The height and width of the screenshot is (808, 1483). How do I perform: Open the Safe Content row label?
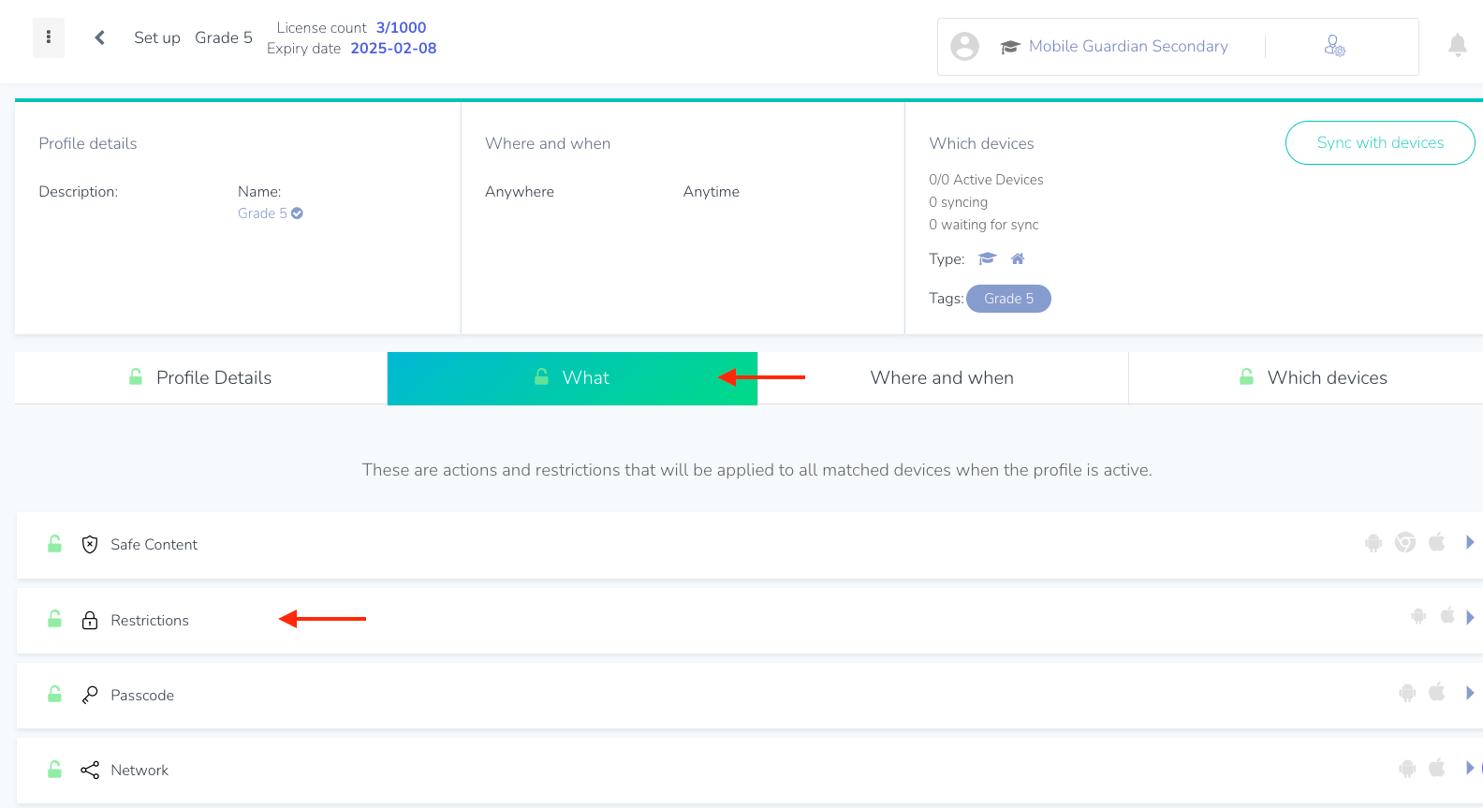(x=154, y=544)
